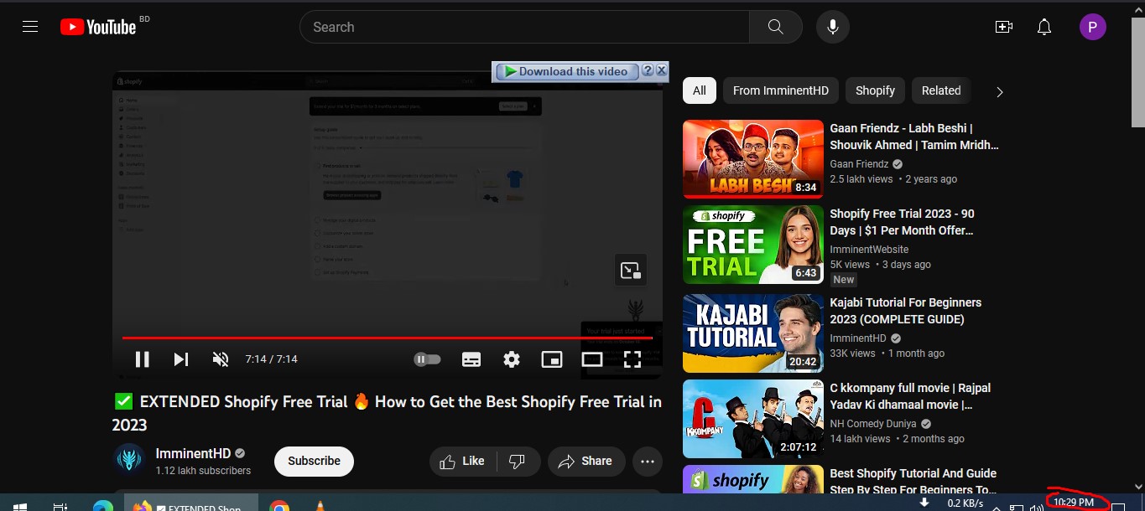The height and width of the screenshot is (511, 1145).
Task: Show more filter chips with the arrow
Action: [999, 91]
